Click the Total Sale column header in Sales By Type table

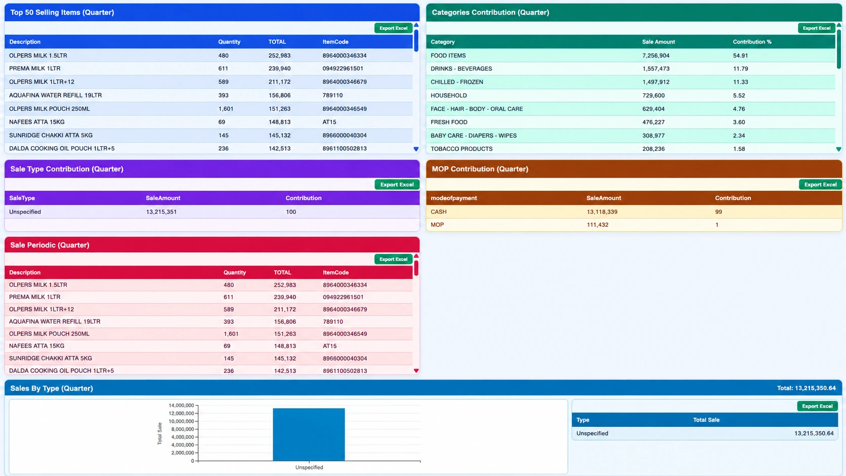tap(706, 420)
